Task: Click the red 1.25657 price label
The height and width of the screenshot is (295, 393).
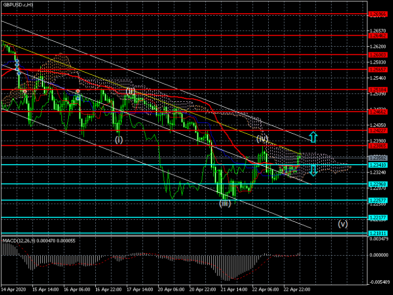Action: (x=378, y=69)
